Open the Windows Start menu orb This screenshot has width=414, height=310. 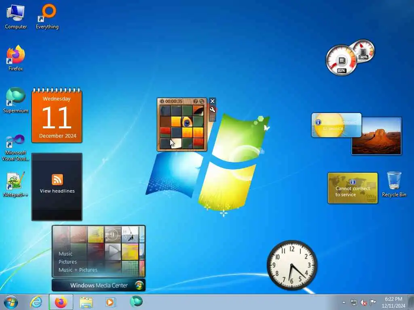tap(11, 302)
